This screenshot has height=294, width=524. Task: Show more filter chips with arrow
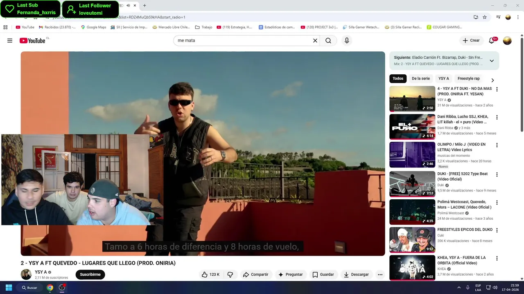click(x=492, y=80)
